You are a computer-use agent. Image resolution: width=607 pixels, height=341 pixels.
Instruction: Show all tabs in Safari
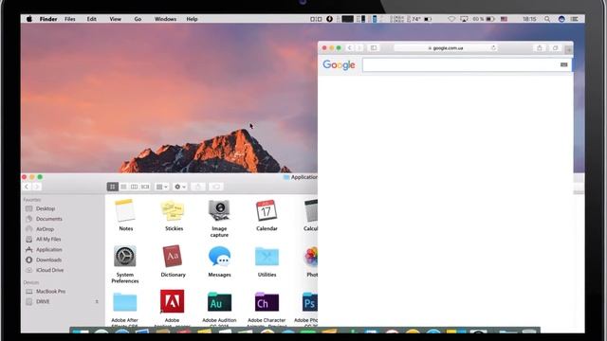[556, 48]
